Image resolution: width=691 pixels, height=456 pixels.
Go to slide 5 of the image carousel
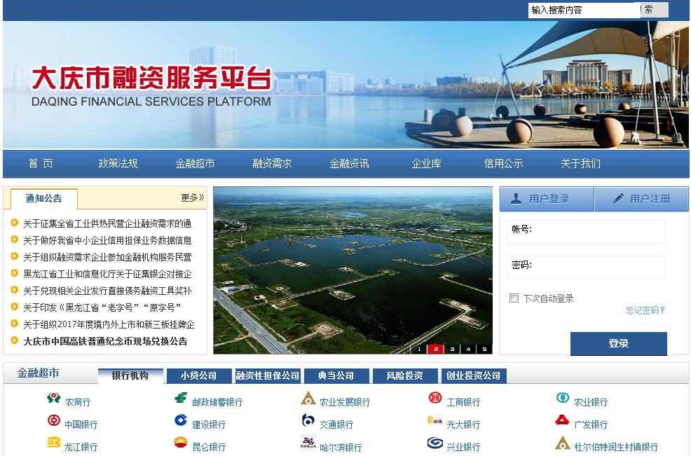pyautogui.click(x=484, y=349)
